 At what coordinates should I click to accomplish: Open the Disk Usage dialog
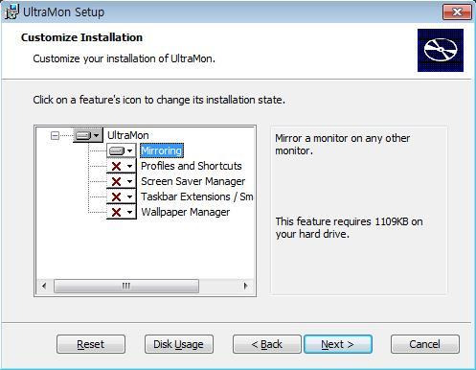pos(179,344)
